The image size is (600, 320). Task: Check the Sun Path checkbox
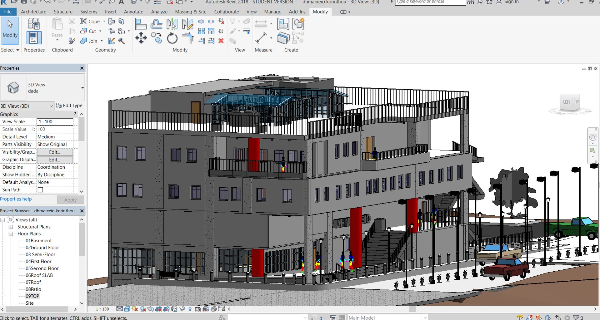tap(40, 190)
